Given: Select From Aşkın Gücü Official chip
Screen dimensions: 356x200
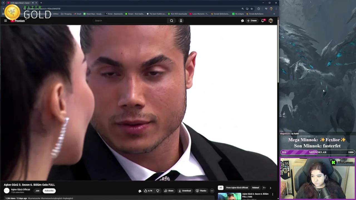Looking at the screenshot, I should pos(237,187).
